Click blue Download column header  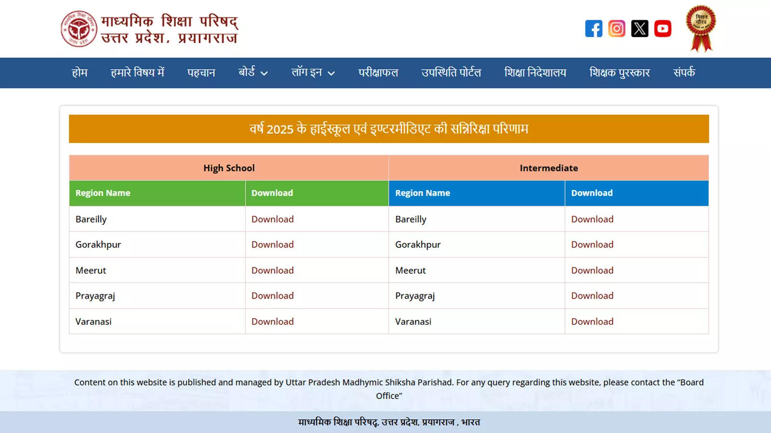pyautogui.click(x=637, y=193)
